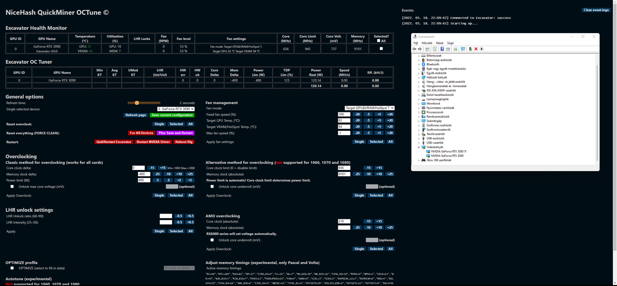
Task: Click the gear with green arrow toolbar icon
Action: pos(456,49)
